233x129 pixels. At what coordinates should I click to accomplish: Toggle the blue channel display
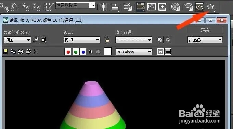[83, 52]
